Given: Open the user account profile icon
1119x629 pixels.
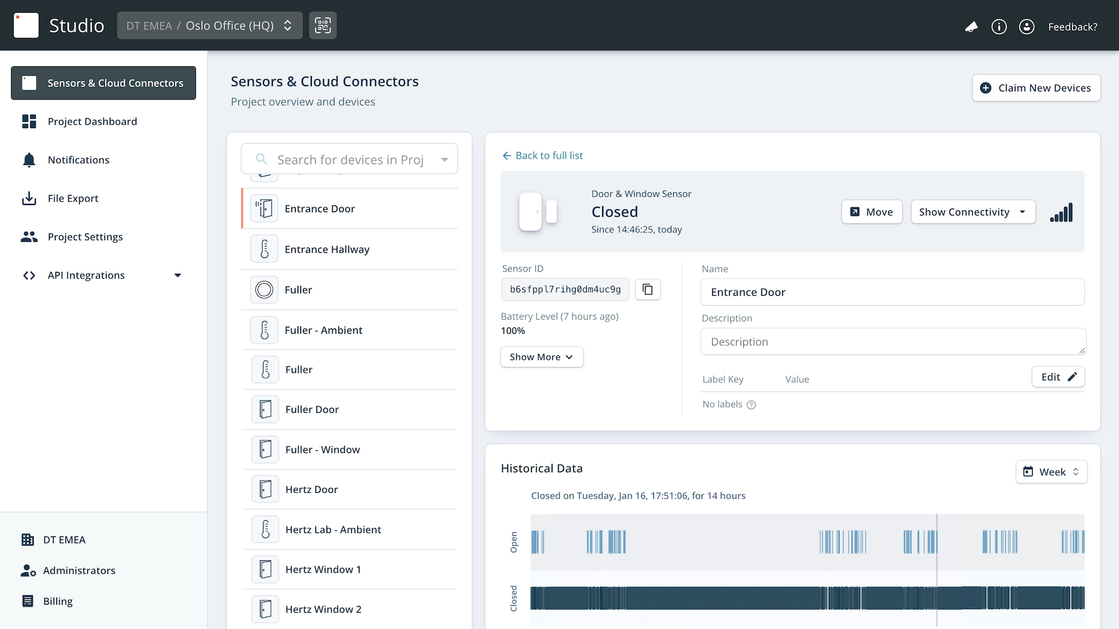Looking at the screenshot, I should click(x=1026, y=27).
